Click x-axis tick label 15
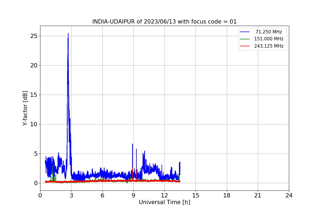The width and height of the screenshot is (321, 214). [196, 196]
